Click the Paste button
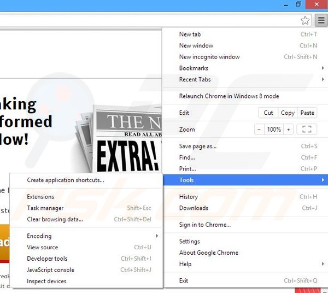 [x=307, y=113]
